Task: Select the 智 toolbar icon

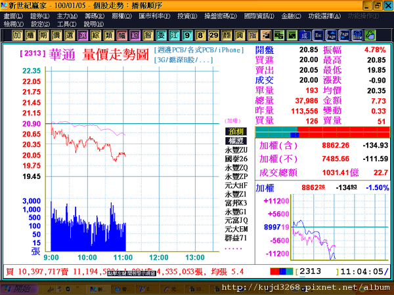Action: 148,35
